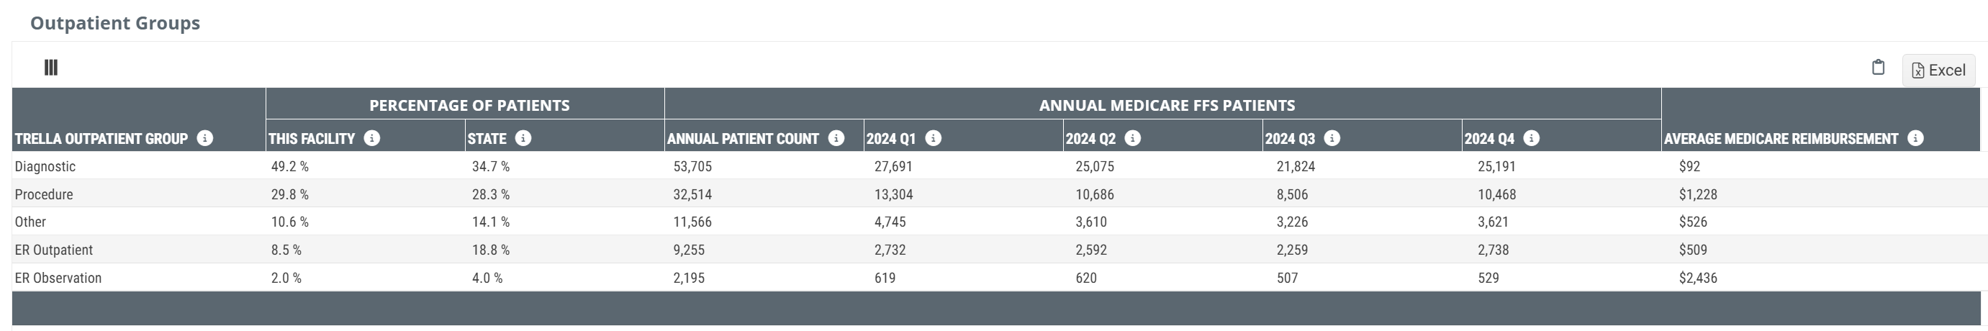
Task: Click info icon next to State
Action: pos(523,138)
